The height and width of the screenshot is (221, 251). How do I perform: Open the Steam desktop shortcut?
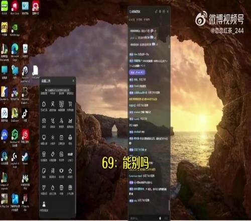(25, 157)
